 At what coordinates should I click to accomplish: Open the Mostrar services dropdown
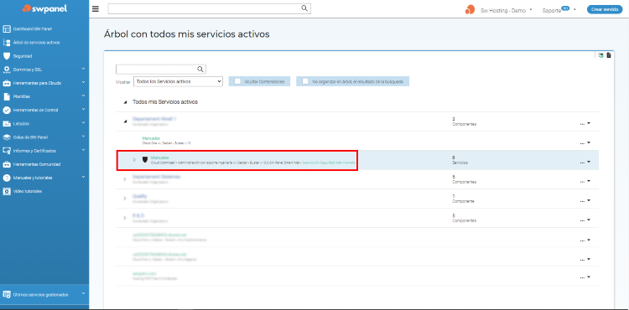(178, 81)
